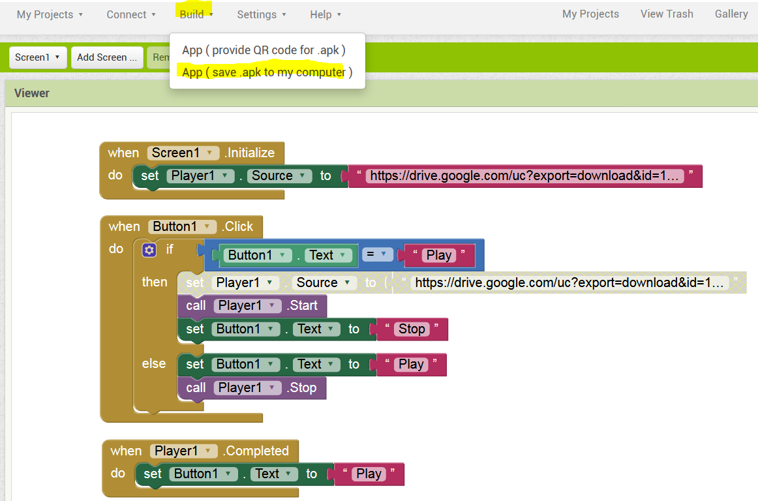Expand the Connect menu
Screen dimensions: 758x501
(131, 14)
